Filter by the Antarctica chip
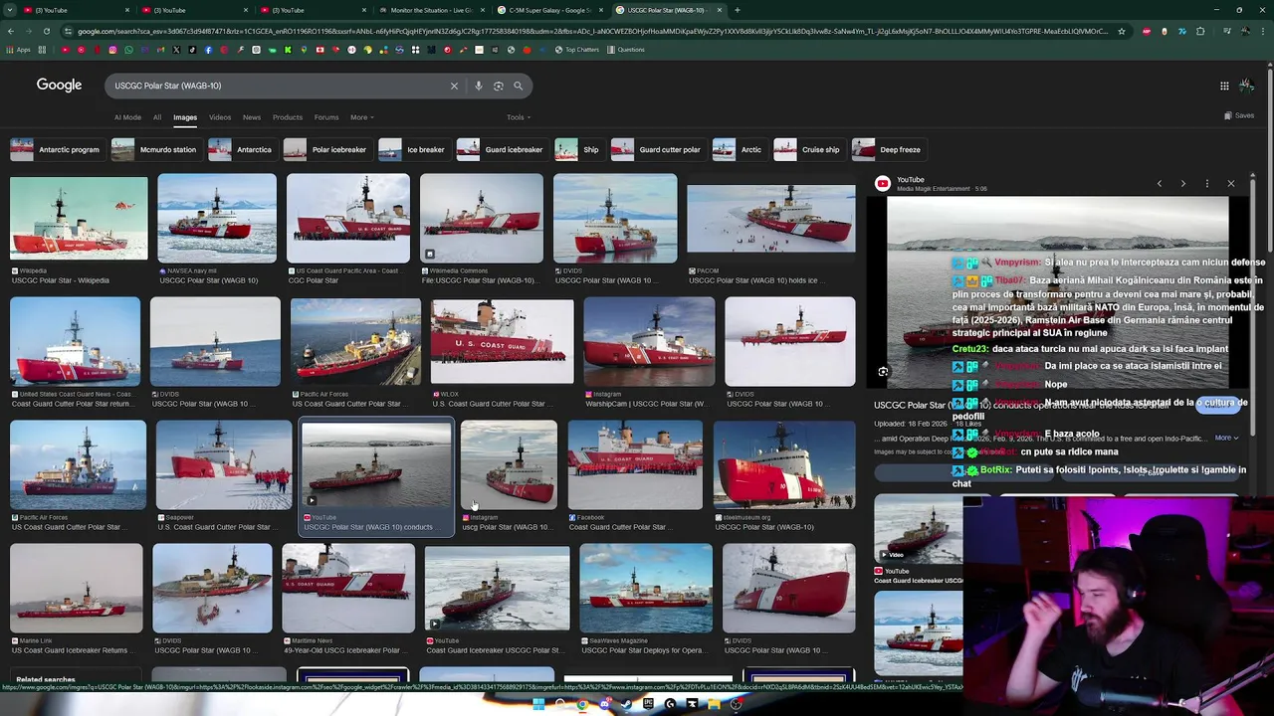Image resolution: width=1274 pixels, height=716 pixels. coord(241,149)
